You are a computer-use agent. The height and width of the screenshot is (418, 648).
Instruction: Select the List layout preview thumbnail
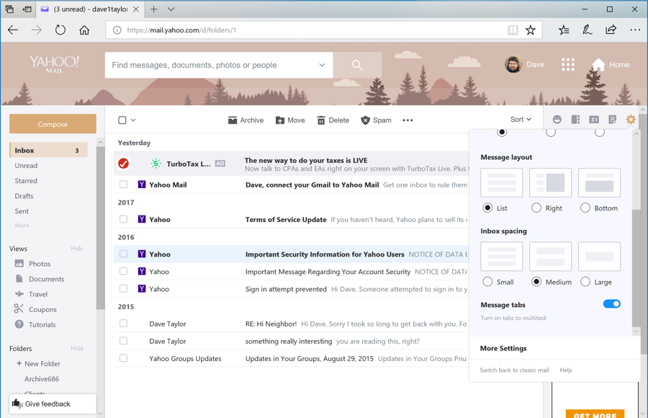[502, 182]
